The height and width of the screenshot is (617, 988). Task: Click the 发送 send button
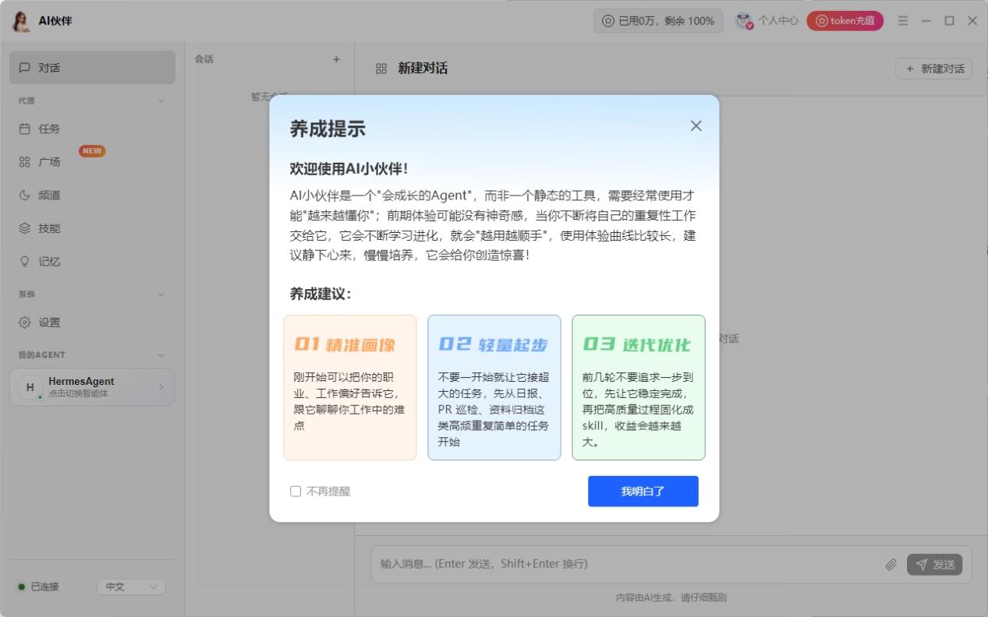934,564
